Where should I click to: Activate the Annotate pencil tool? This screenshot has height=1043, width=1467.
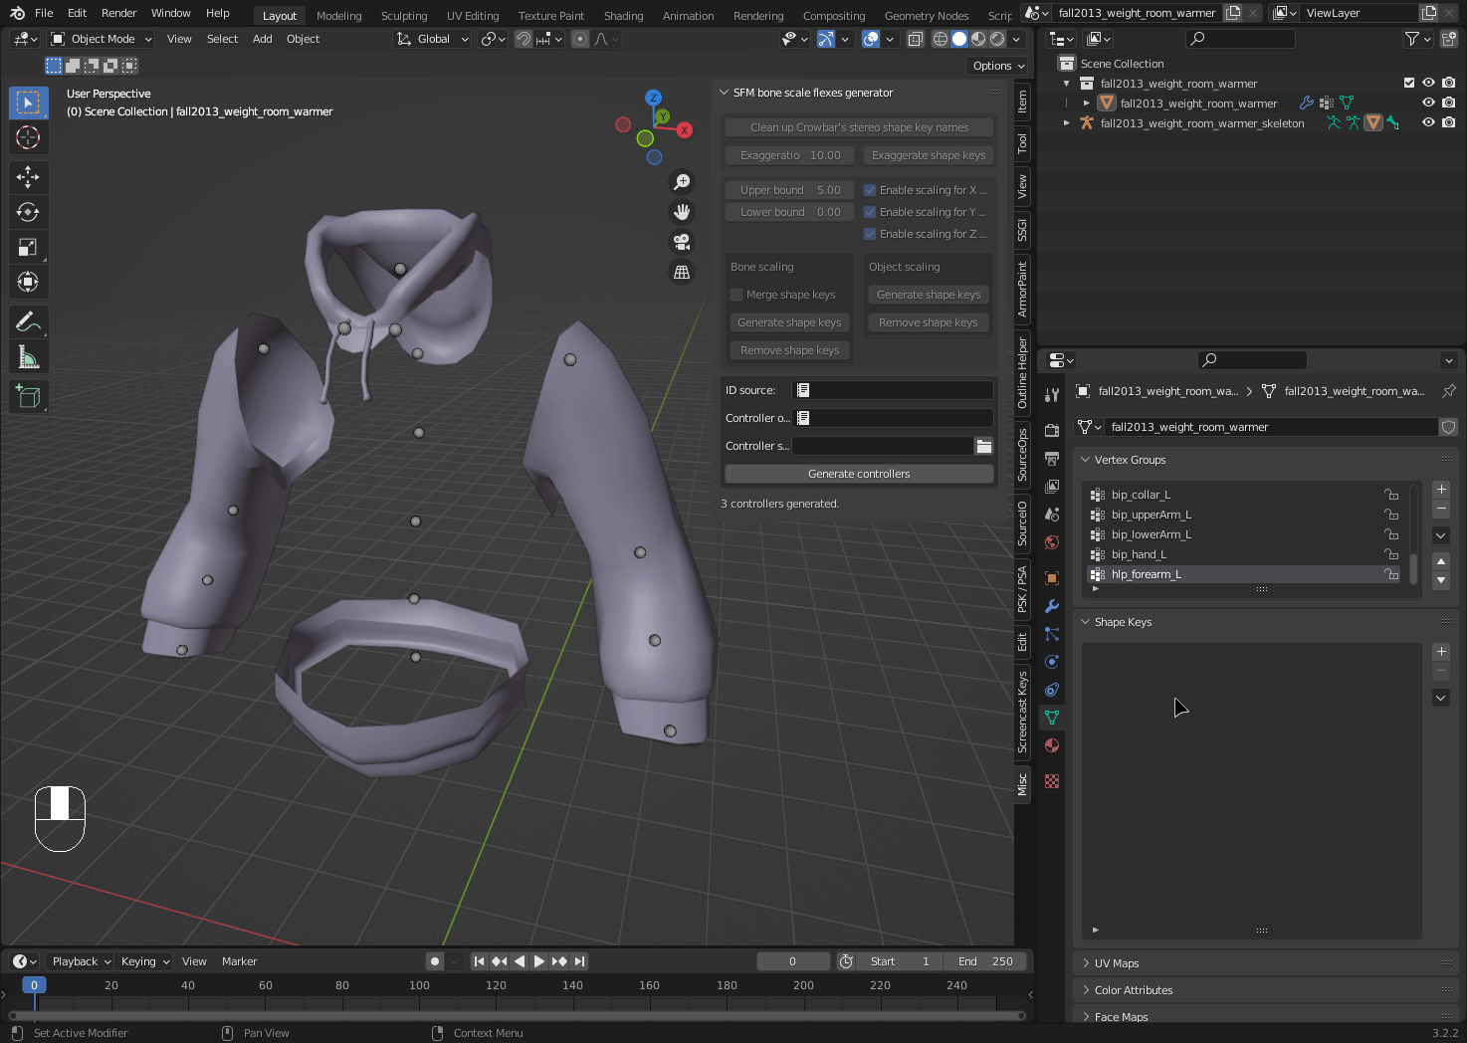tap(28, 321)
